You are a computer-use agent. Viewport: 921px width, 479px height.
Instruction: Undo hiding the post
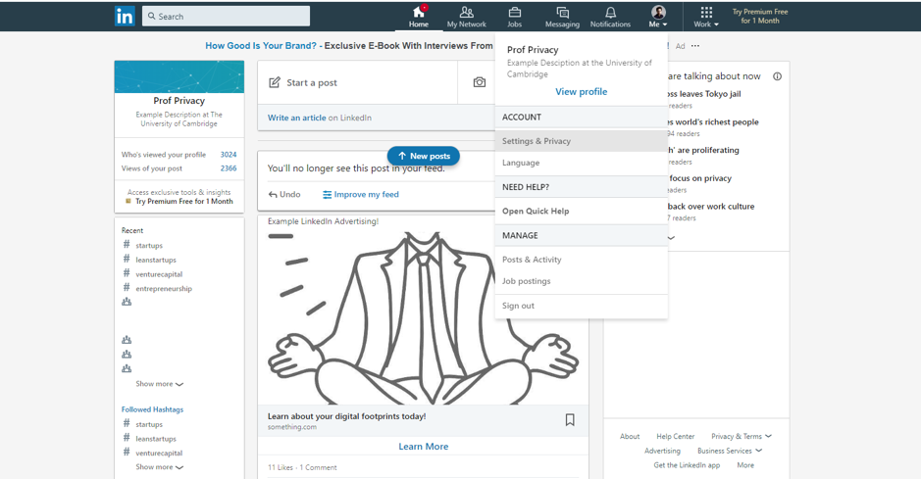[284, 195]
